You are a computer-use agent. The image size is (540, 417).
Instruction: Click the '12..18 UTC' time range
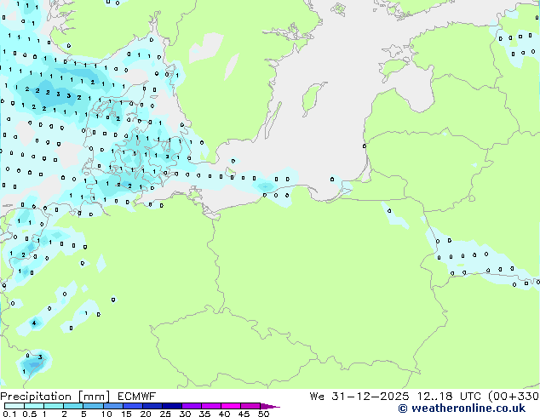point(449,397)
